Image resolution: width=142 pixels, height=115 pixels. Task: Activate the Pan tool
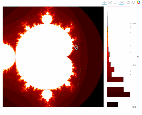[105, 2]
